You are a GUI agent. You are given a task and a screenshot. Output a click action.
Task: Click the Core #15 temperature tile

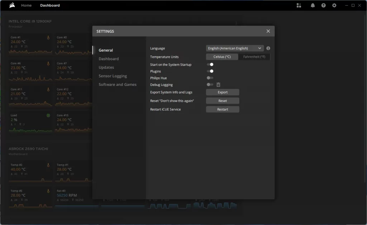pos(73,123)
